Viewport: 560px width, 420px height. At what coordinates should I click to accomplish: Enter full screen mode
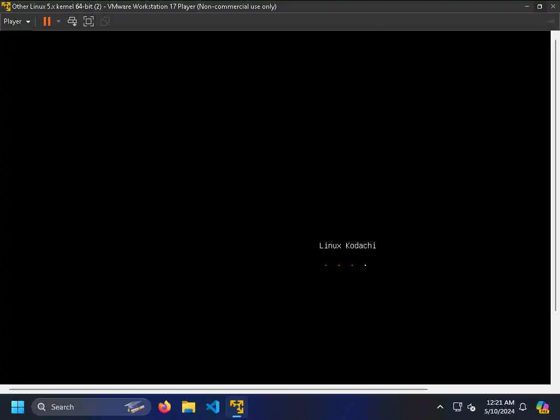coord(89,21)
